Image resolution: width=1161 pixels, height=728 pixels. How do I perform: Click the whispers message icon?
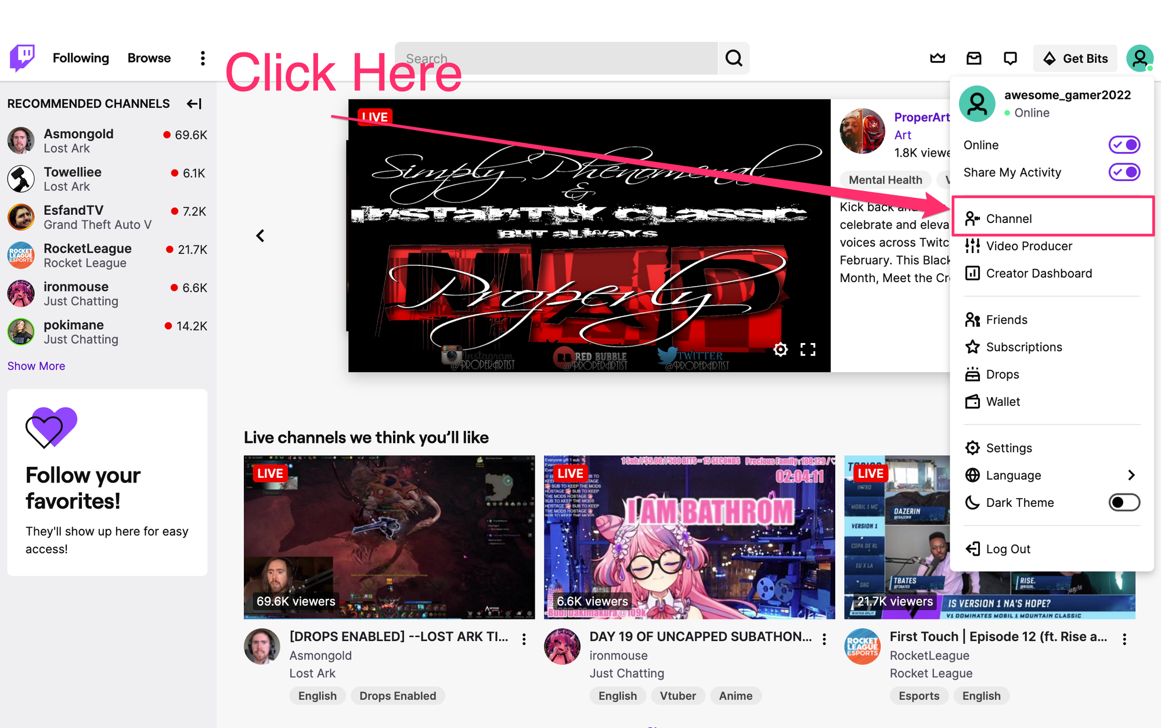click(1010, 57)
